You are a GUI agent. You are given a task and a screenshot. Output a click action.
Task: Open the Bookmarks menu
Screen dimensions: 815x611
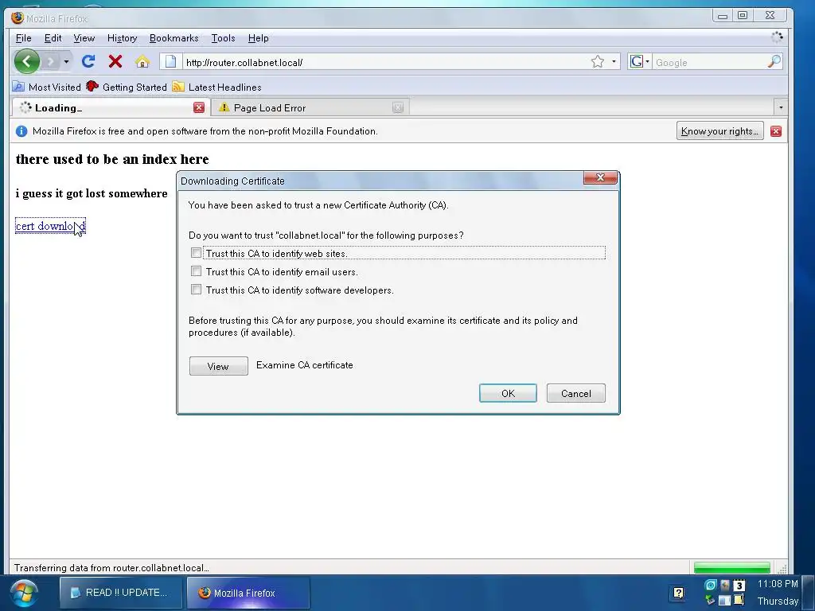pyautogui.click(x=174, y=38)
